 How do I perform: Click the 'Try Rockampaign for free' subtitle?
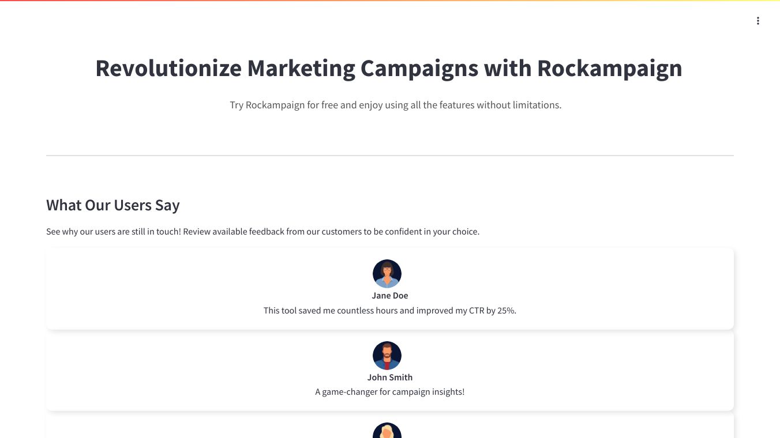[395, 105]
